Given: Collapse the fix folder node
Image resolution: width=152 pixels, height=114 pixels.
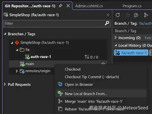Looking at the screenshot, I should click(17, 50).
